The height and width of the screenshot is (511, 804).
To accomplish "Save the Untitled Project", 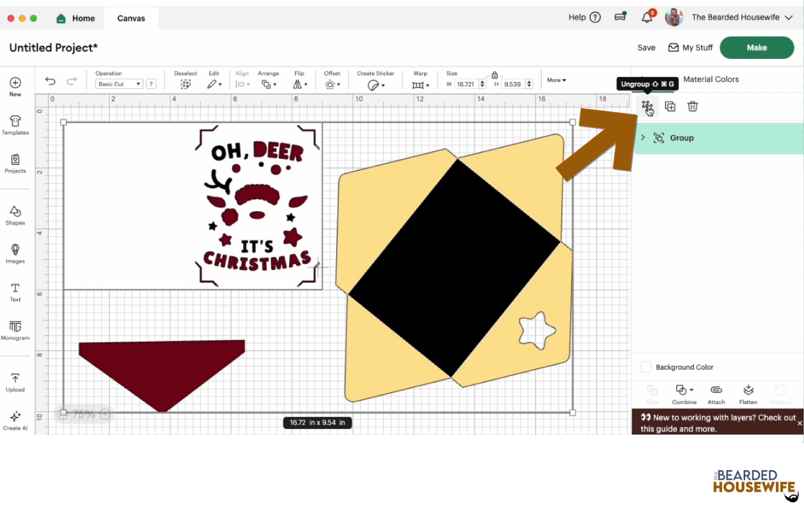I will [646, 47].
